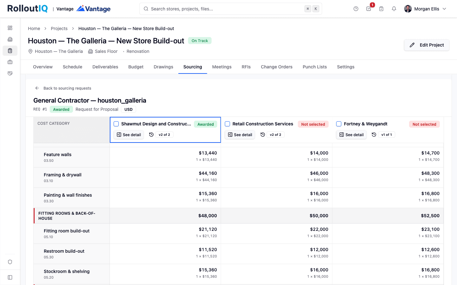Open version history icon for Fortney & Weygandt
The width and height of the screenshot is (457, 285).
[374, 135]
